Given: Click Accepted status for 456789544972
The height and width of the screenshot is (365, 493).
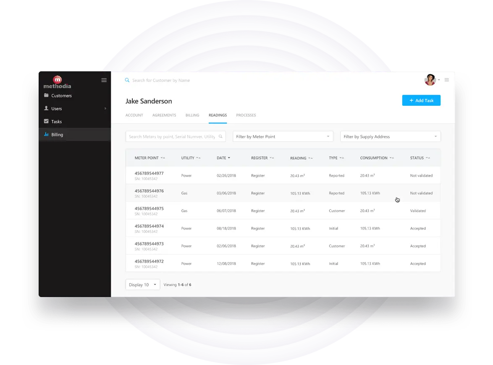Looking at the screenshot, I should (418, 263).
